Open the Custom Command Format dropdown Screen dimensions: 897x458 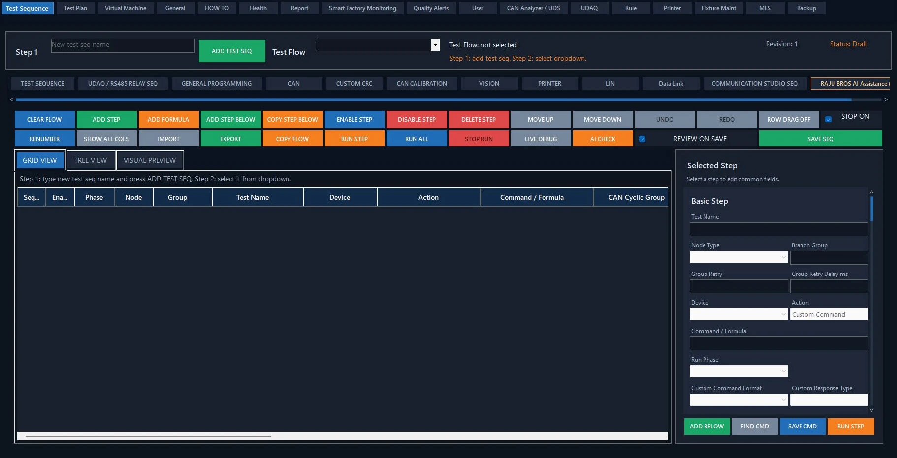pos(738,400)
